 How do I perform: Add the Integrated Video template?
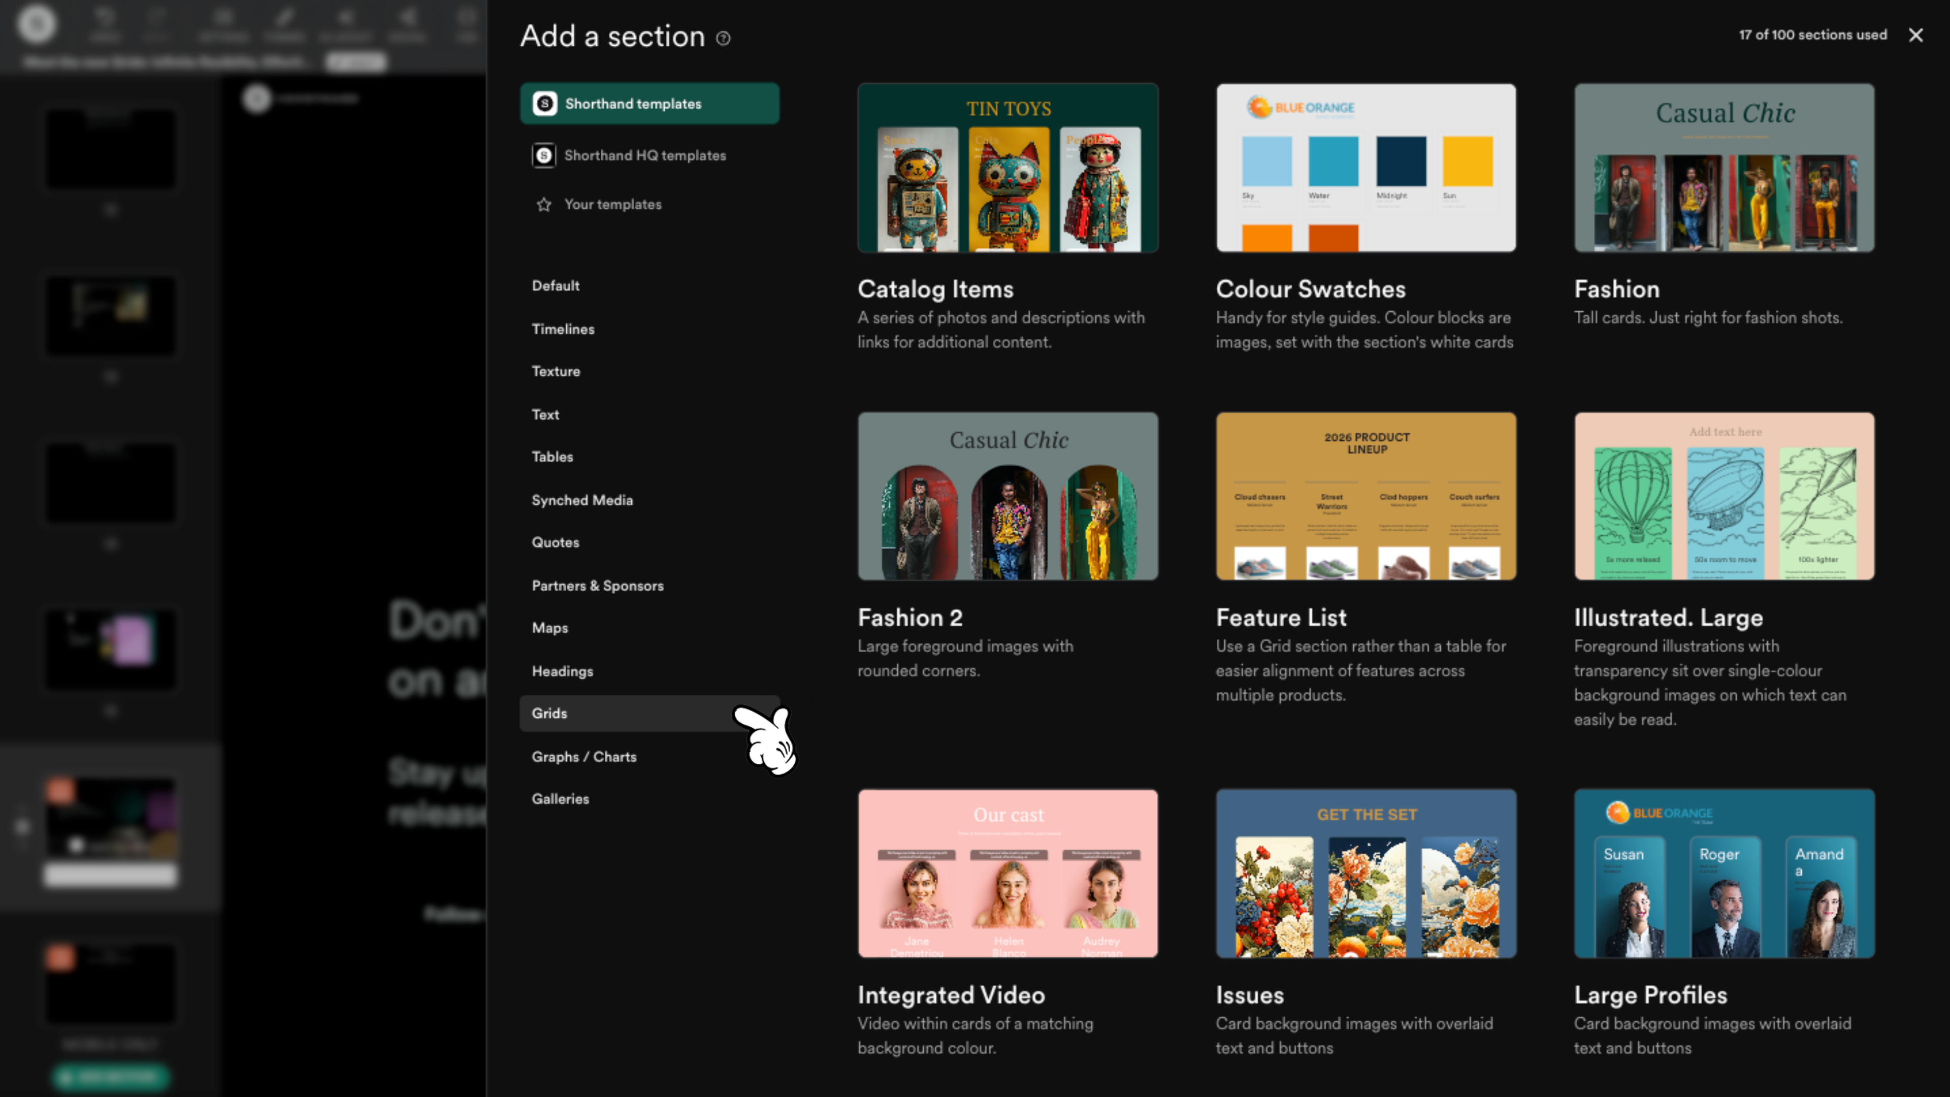coord(1007,874)
